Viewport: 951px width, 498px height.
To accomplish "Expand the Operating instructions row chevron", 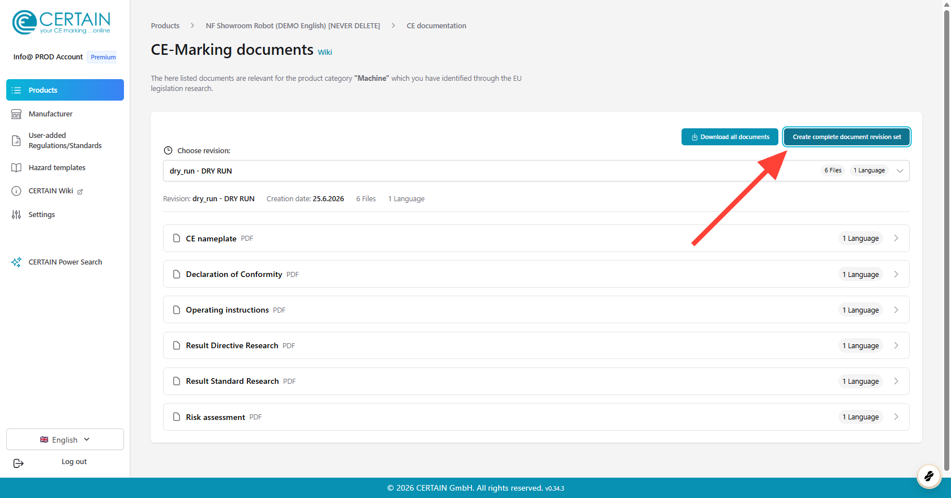I will click(896, 310).
